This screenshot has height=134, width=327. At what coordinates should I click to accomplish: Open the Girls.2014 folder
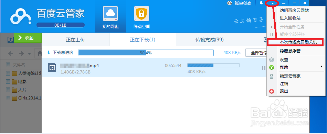[27, 98]
